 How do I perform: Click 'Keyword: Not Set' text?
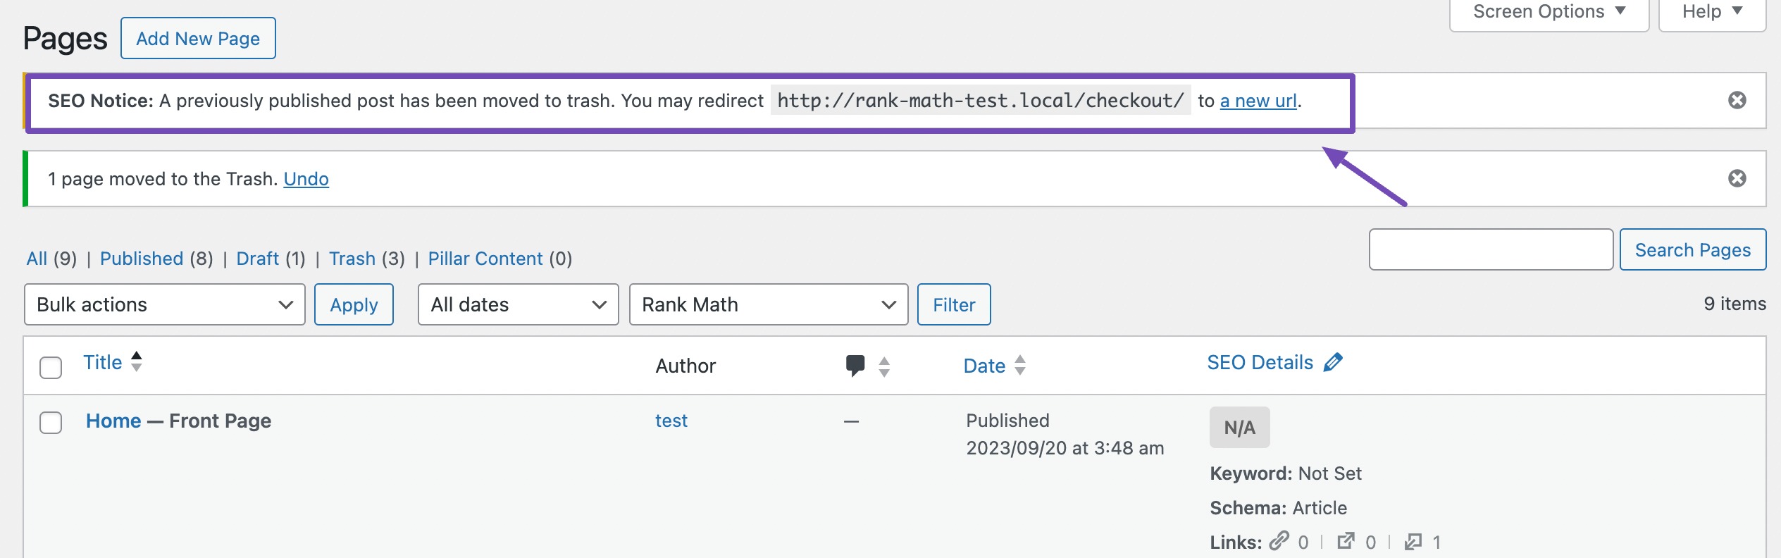(1286, 473)
